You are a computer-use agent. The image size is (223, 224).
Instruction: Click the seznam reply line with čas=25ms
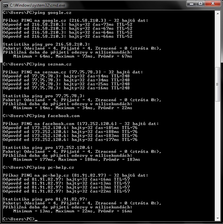click(66, 84)
